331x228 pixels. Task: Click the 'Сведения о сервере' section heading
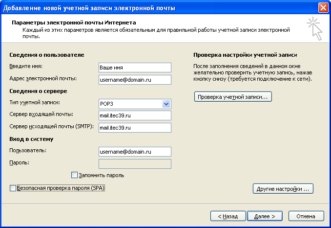(x=38, y=91)
